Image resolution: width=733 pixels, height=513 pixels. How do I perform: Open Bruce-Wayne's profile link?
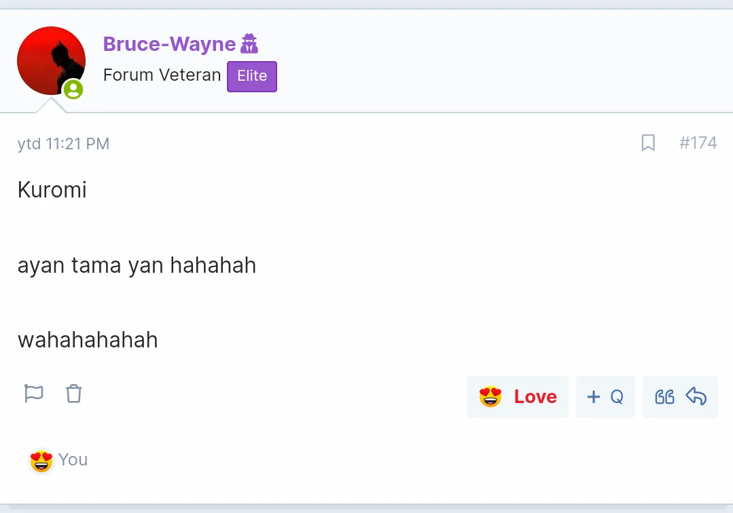tap(169, 44)
